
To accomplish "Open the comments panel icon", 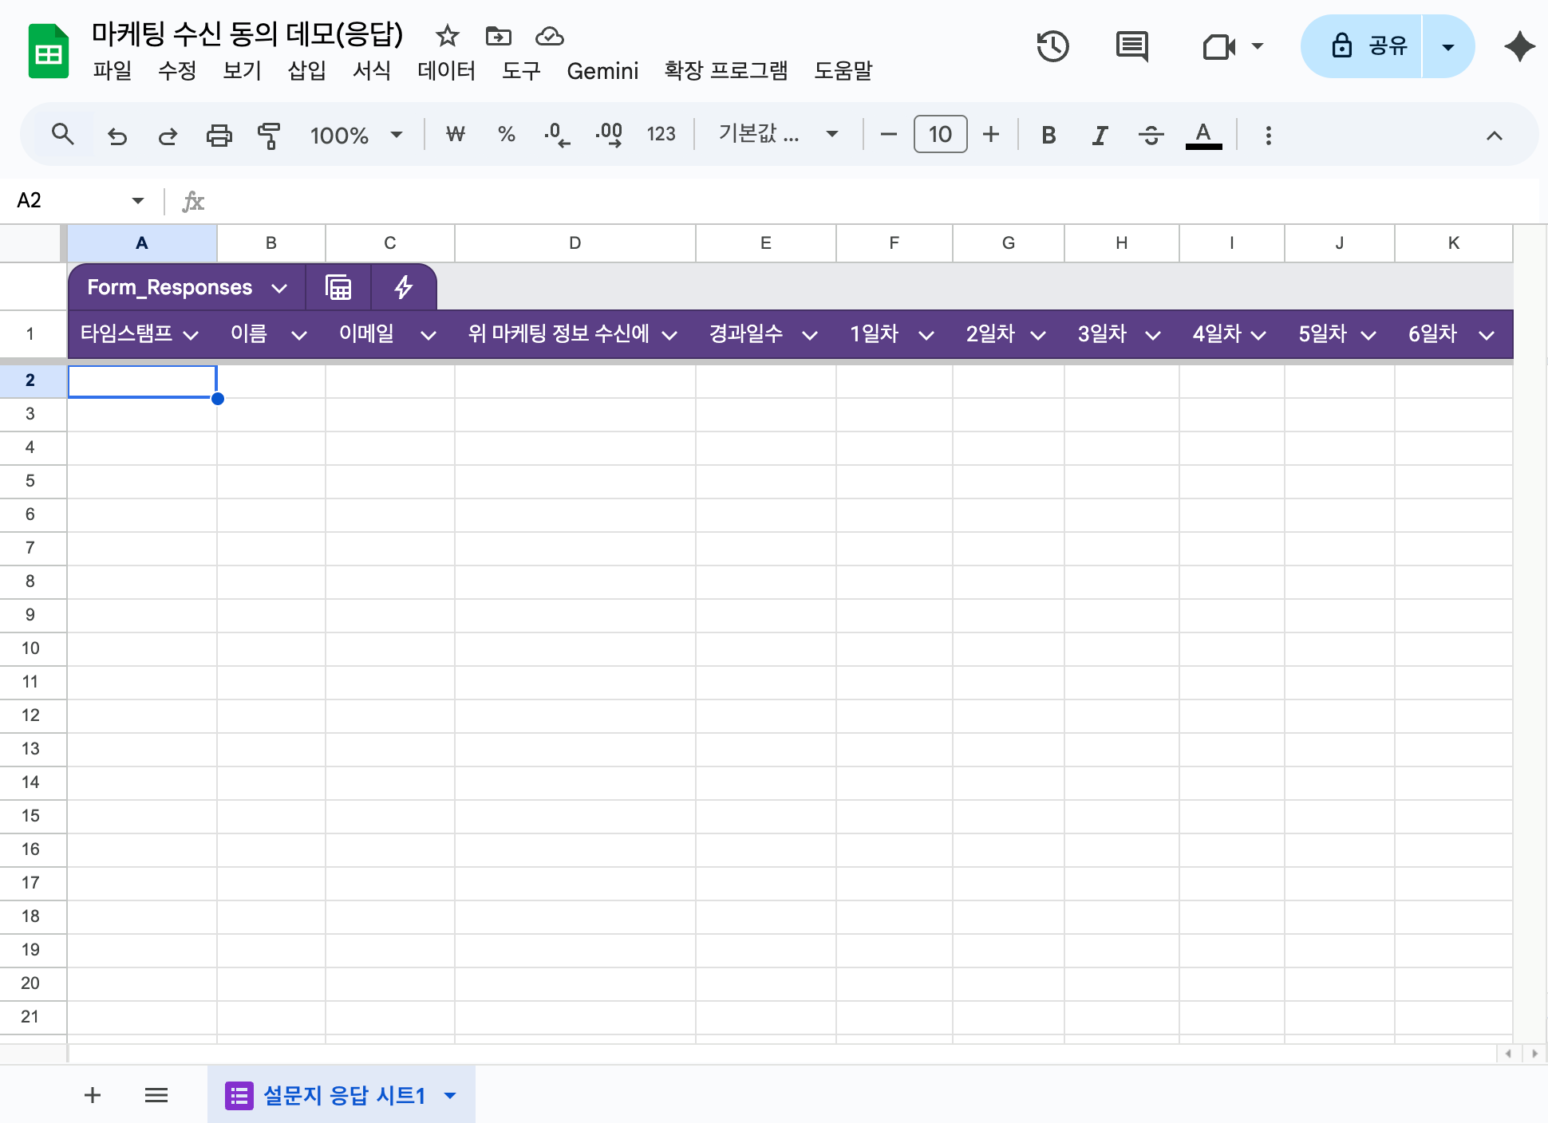I will pyautogui.click(x=1131, y=46).
